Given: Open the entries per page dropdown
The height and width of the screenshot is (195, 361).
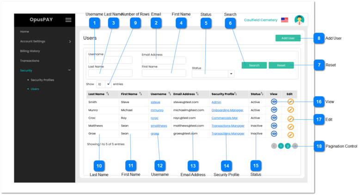Looking at the screenshot, I should pyautogui.click(x=104, y=84).
